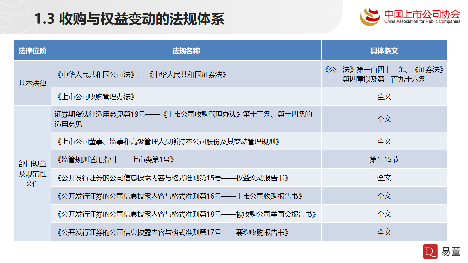The height and width of the screenshot is (263, 468).
Task: Click the 易董 logo icon
Action: pos(430,251)
